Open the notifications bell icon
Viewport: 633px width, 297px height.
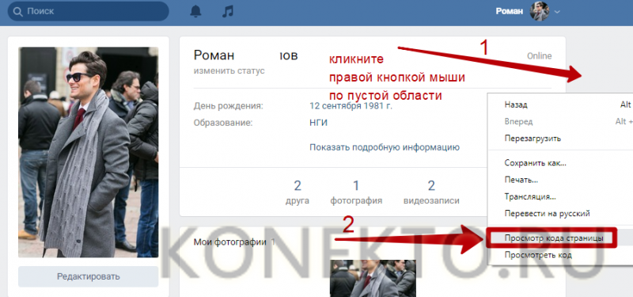click(x=195, y=11)
